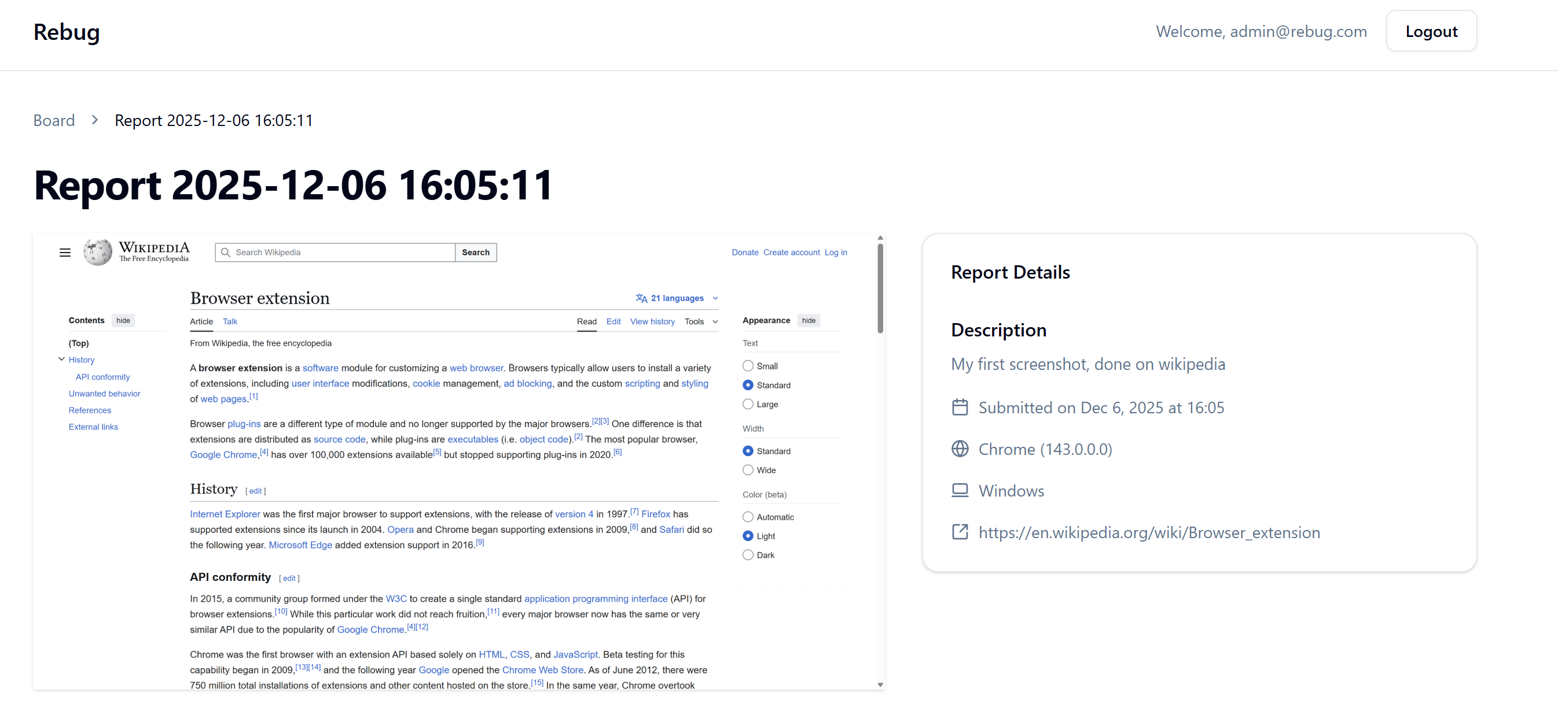Collapse the History section in Contents
This screenshot has width=1558, height=726.
[61, 358]
